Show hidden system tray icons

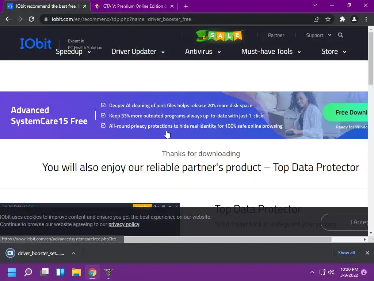point(312,272)
